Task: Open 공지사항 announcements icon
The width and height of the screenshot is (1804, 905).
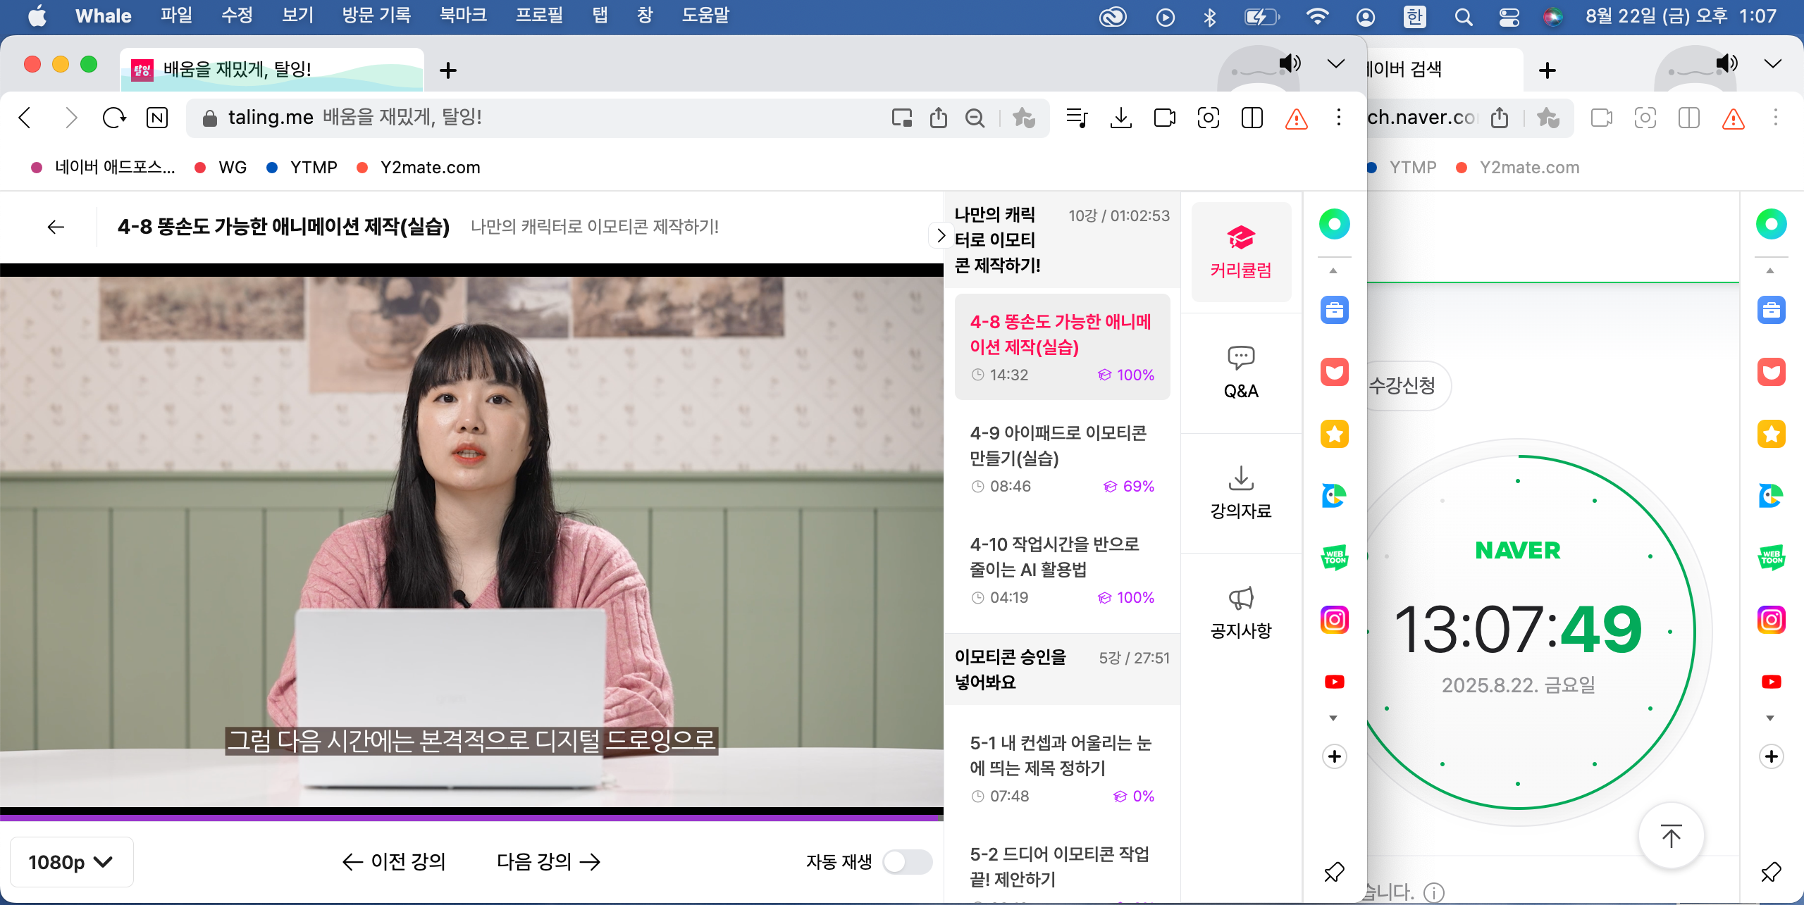Action: pyautogui.click(x=1241, y=612)
